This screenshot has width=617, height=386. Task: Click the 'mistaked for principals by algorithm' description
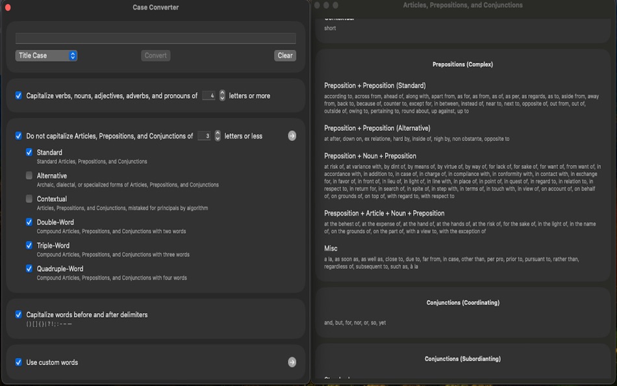click(x=122, y=208)
